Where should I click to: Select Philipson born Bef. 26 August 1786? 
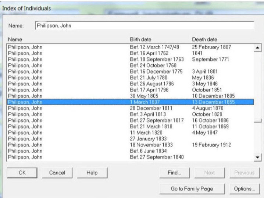click(130, 84)
